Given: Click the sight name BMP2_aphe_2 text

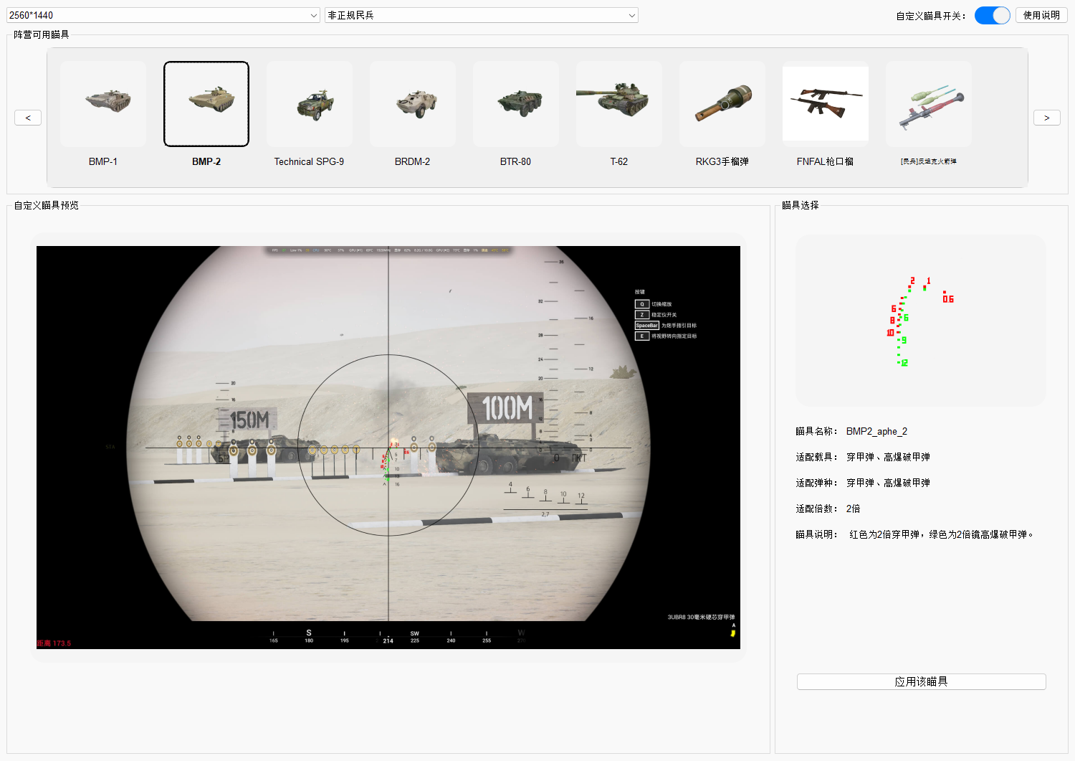Looking at the screenshot, I should tap(876, 431).
